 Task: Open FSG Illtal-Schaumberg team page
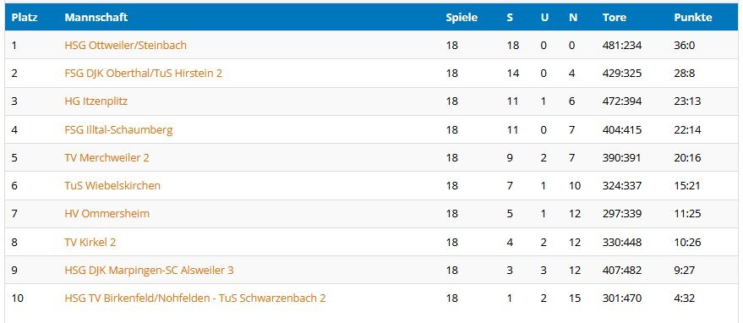pyautogui.click(x=118, y=129)
